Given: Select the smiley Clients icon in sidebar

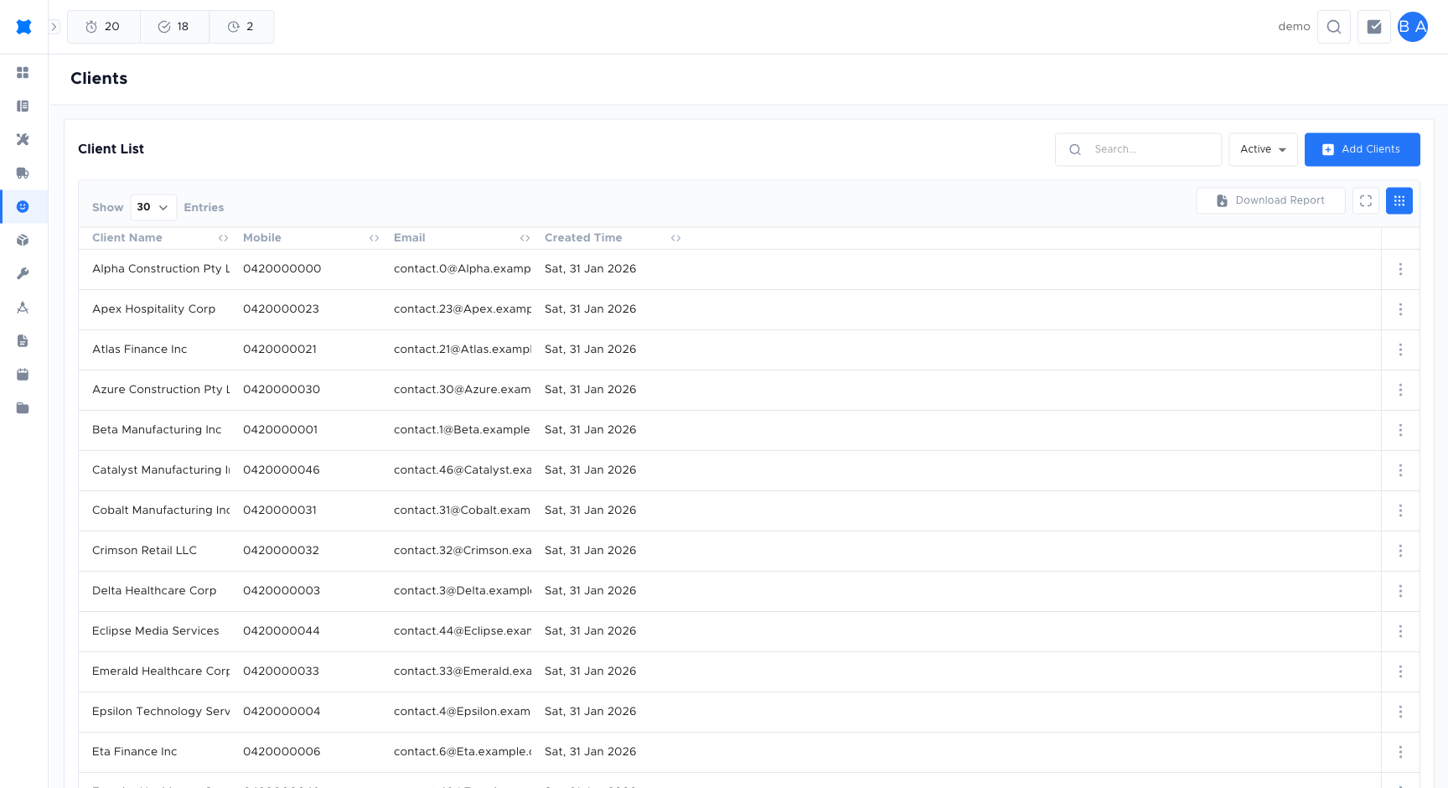Looking at the screenshot, I should tap(23, 207).
